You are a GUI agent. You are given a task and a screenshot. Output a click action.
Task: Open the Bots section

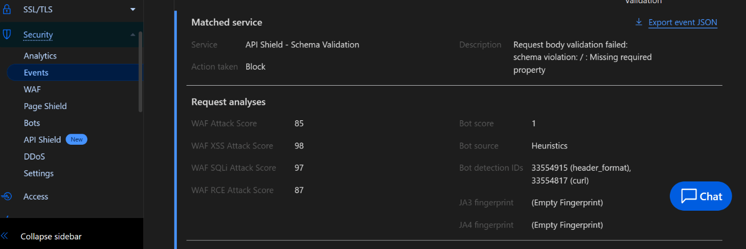(32, 123)
